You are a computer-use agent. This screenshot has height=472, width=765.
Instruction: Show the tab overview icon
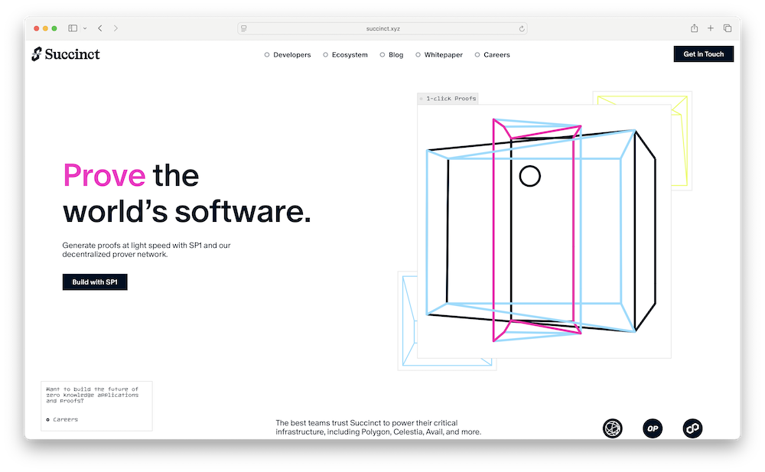click(x=728, y=28)
